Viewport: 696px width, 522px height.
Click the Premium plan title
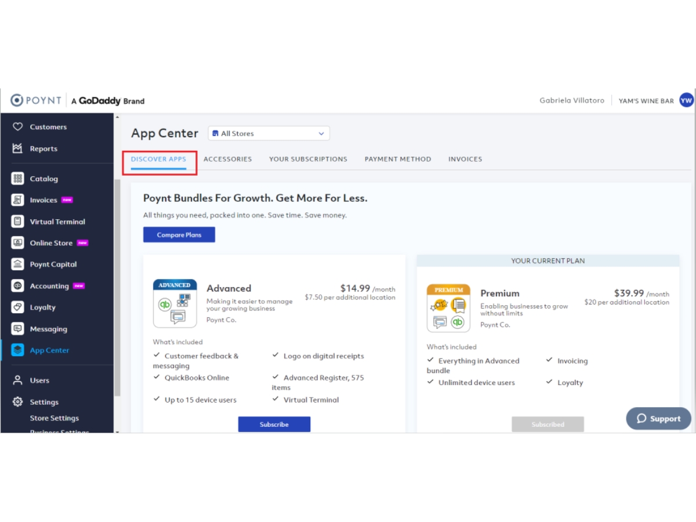click(x=500, y=293)
